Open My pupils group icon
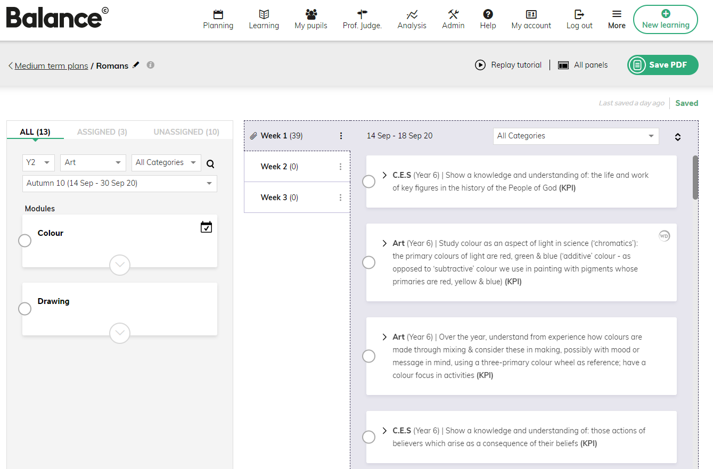This screenshot has width=713, height=469. (x=311, y=14)
